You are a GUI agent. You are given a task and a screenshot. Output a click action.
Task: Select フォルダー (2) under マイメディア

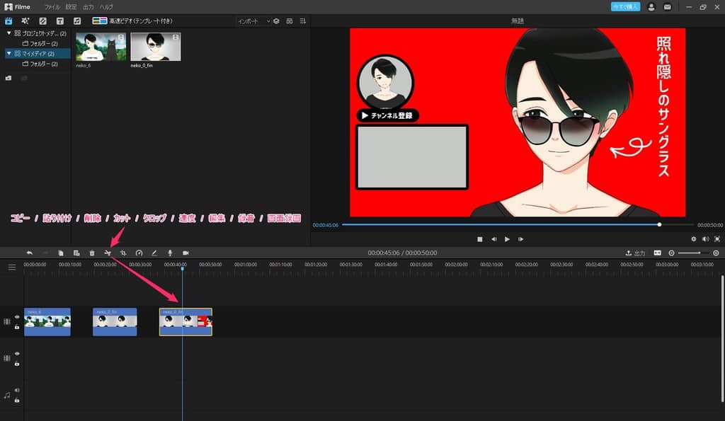click(x=40, y=64)
